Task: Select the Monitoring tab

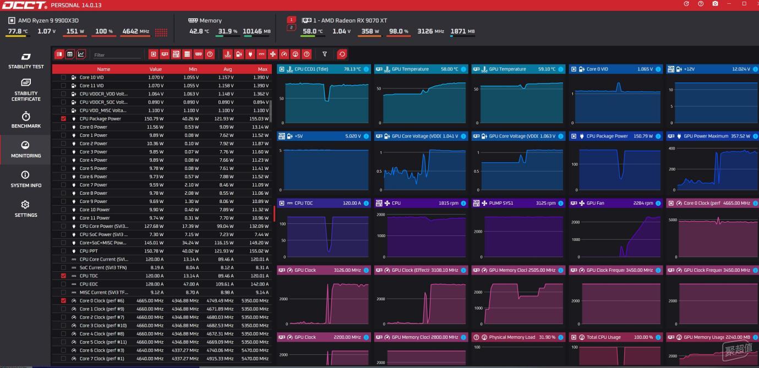Action: (x=26, y=149)
